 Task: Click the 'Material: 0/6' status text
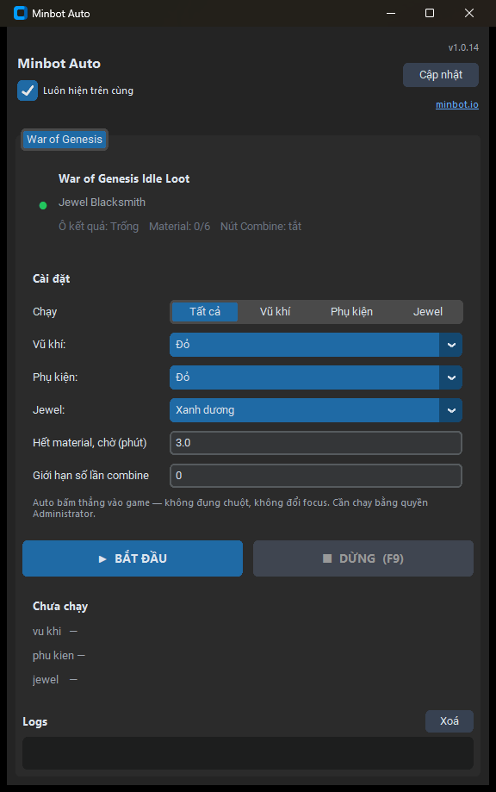180,227
